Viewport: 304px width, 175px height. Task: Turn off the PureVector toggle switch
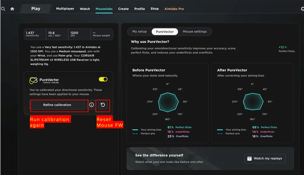(x=103, y=79)
